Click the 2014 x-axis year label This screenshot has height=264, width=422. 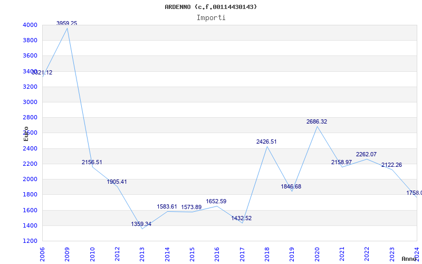pos(167,254)
